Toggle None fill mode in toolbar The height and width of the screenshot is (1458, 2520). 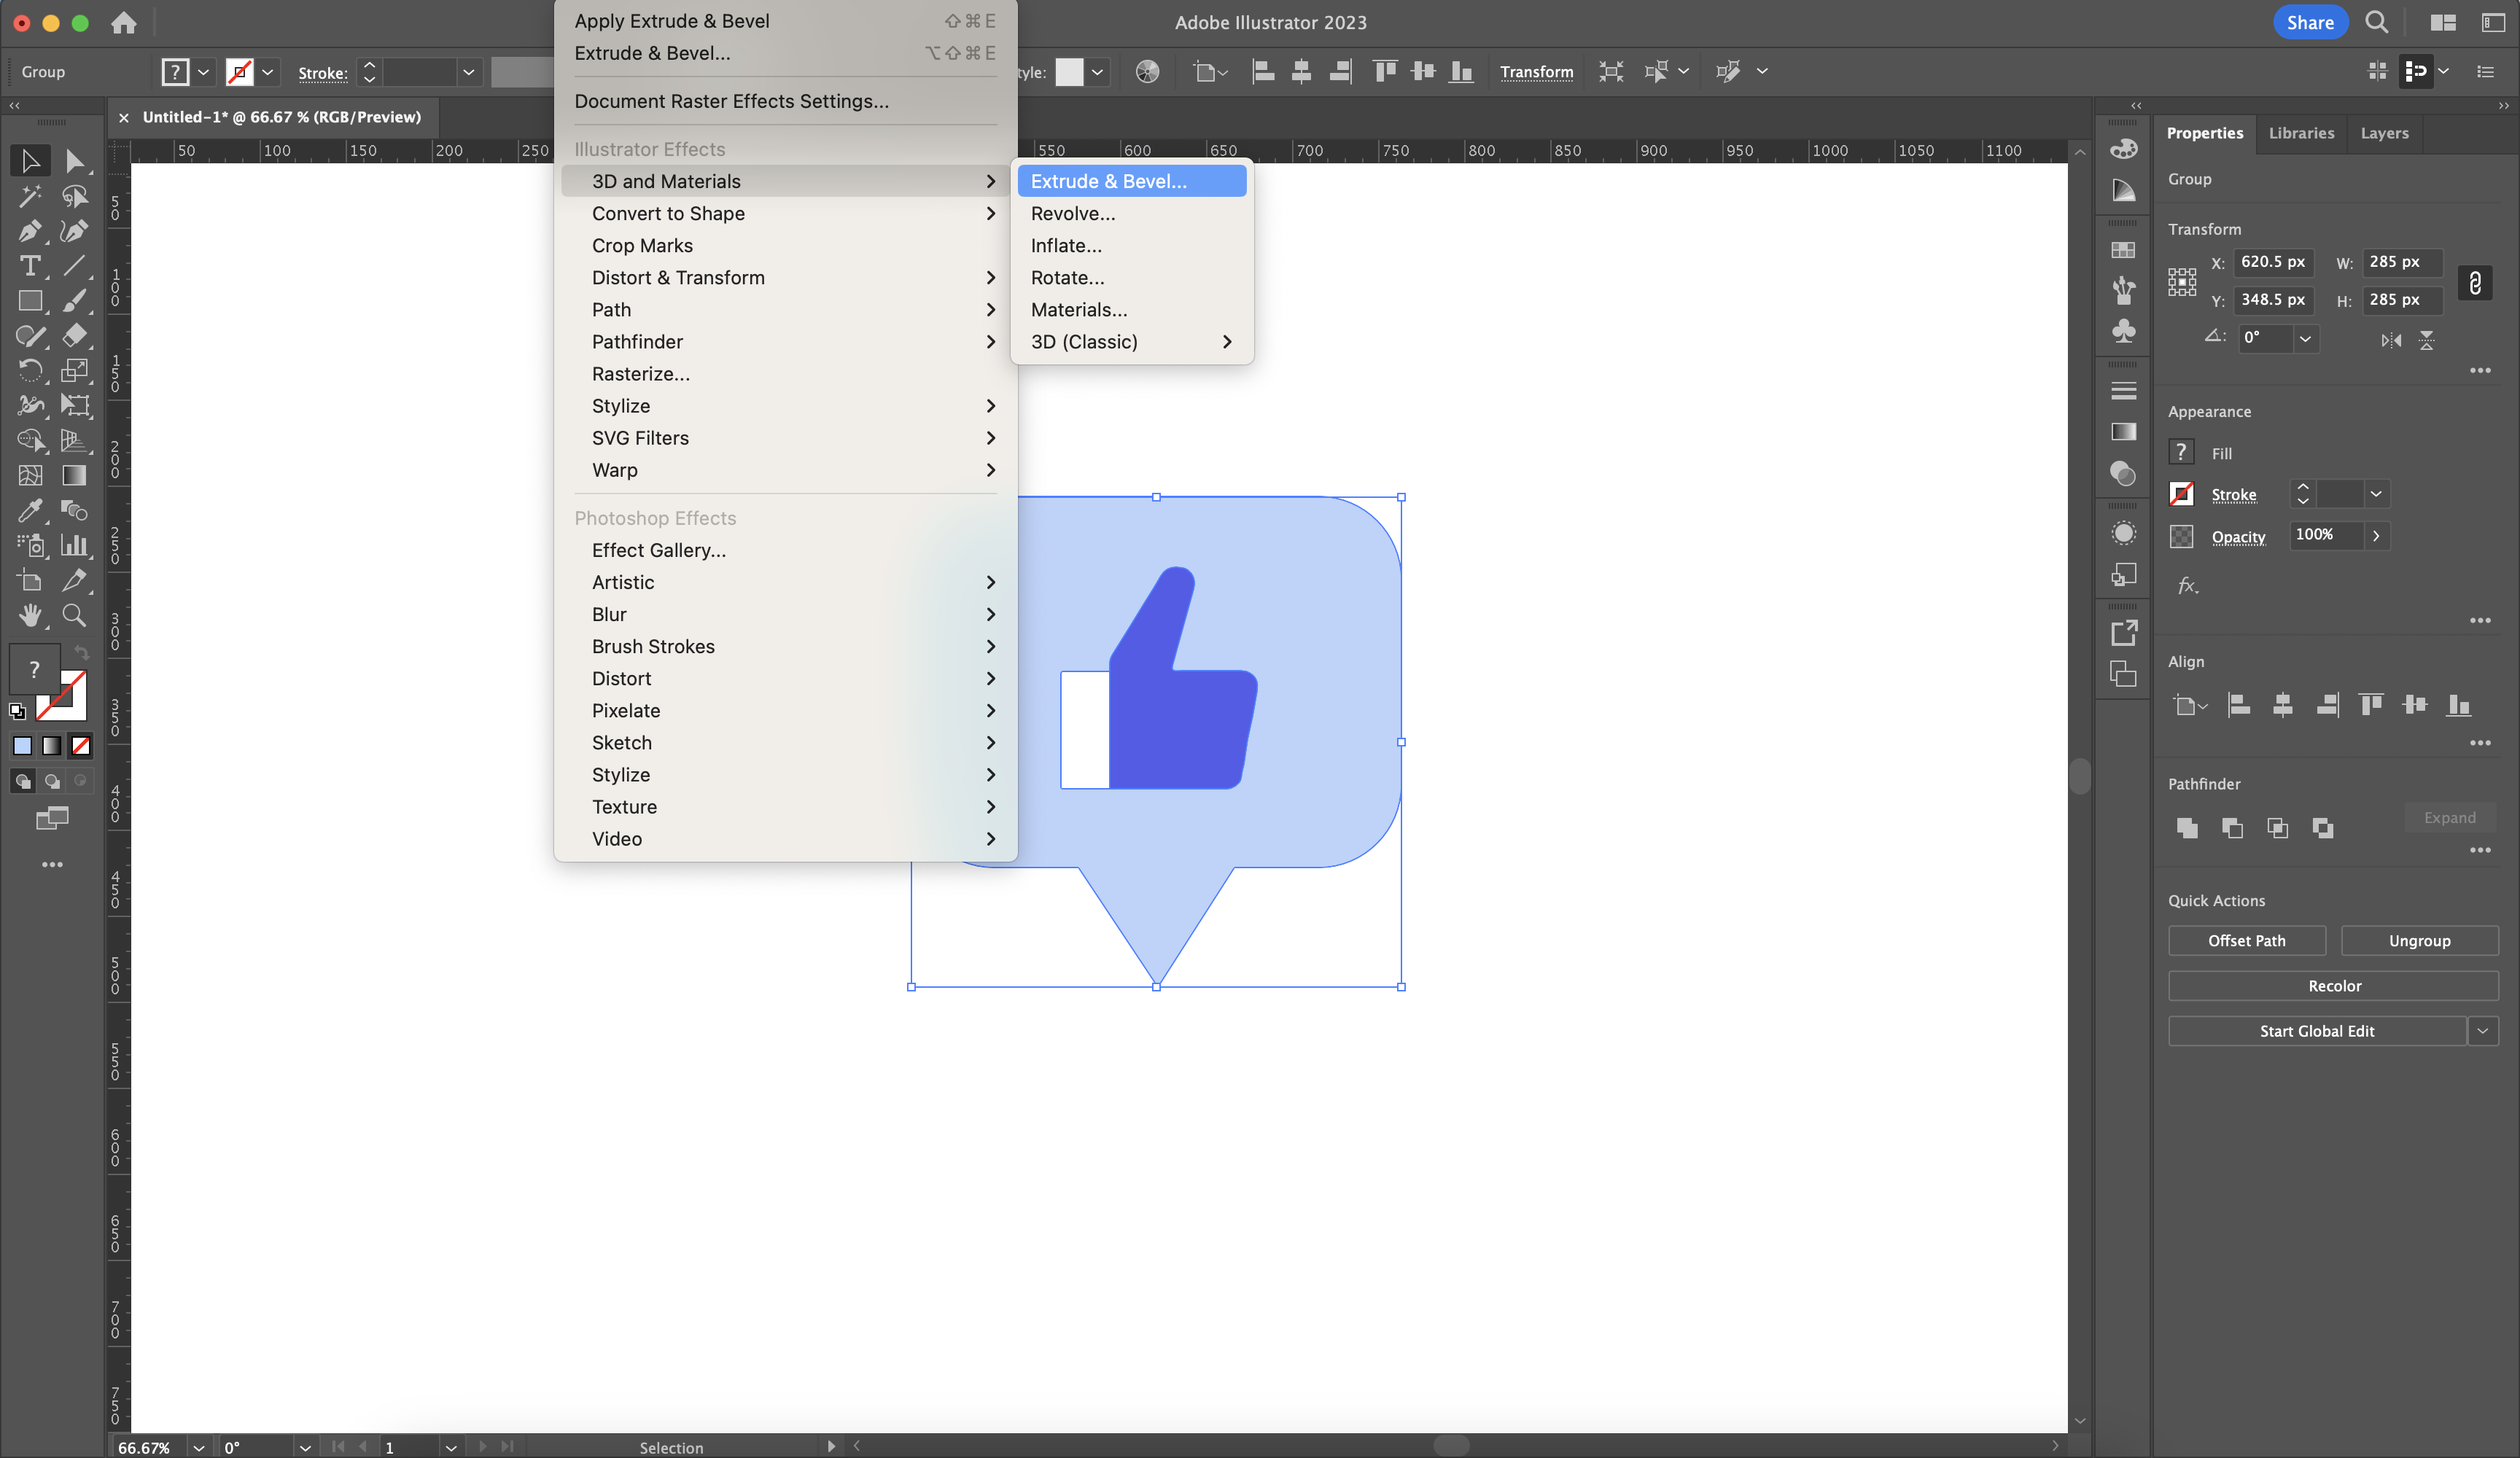[x=81, y=746]
